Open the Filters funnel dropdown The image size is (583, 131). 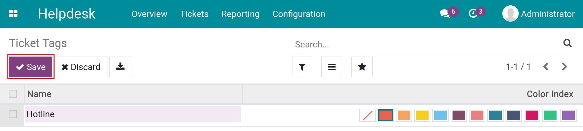(302, 67)
